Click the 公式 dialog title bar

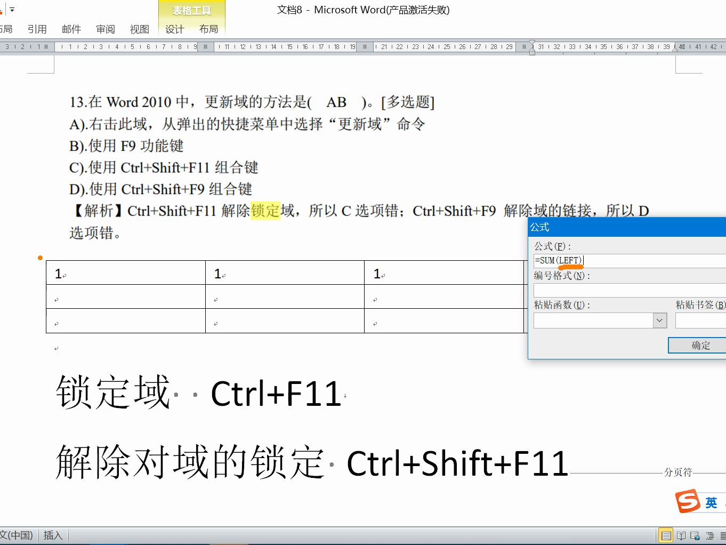coord(627,227)
